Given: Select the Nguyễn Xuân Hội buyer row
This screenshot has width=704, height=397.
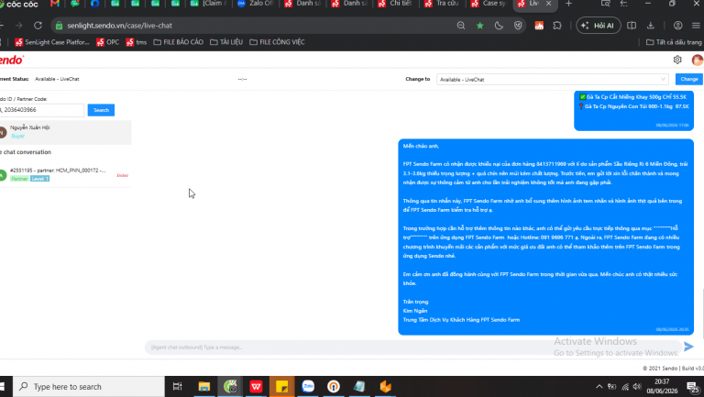Looking at the screenshot, I should pyautogui.click(x=66, y=132).
